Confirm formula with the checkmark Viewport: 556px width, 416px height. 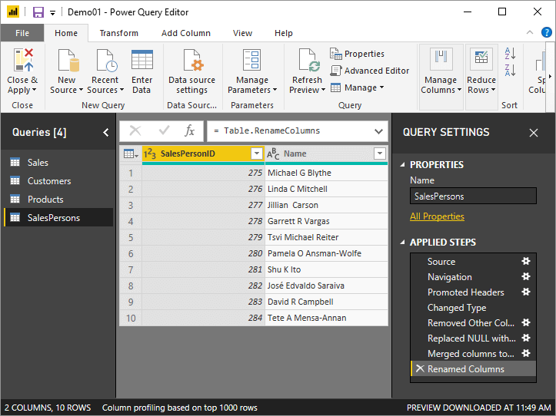click(x=164, y=130)
